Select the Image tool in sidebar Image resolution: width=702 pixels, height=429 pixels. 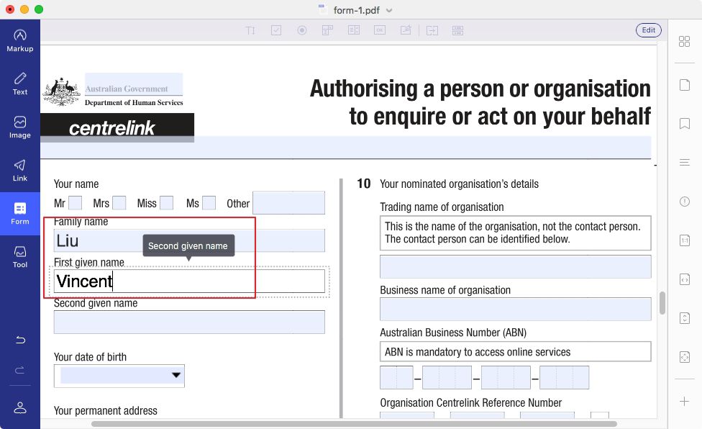tap(19, 127)
